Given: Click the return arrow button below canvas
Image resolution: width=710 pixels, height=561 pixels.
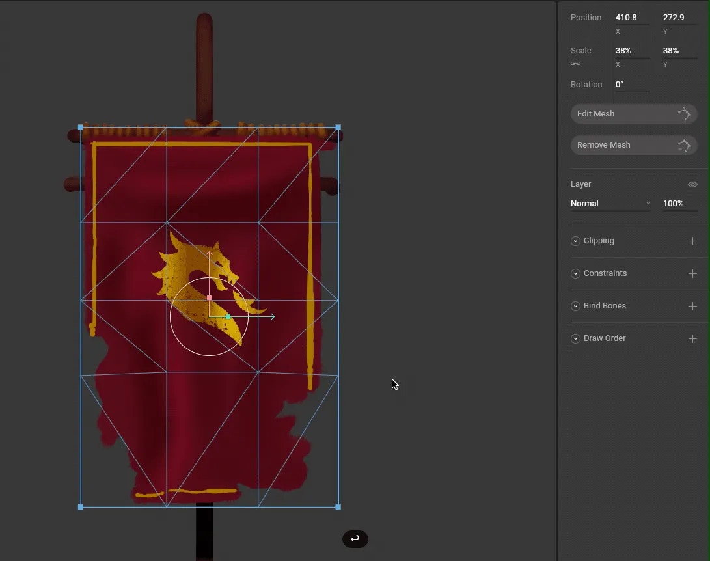Looking at the screenshot, I should click(355, 539).
